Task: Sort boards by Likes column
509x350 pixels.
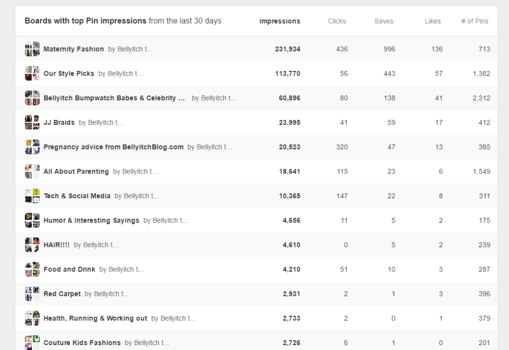Action: 433,21
